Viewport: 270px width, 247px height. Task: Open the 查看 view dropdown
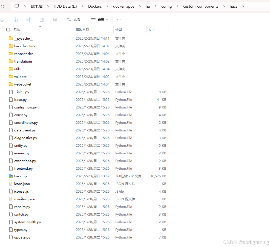coord(99,20)
